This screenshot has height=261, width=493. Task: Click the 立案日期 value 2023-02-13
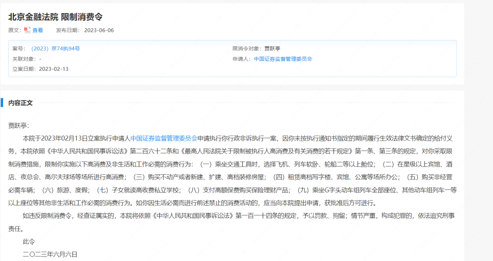click(x=54, y=69)
